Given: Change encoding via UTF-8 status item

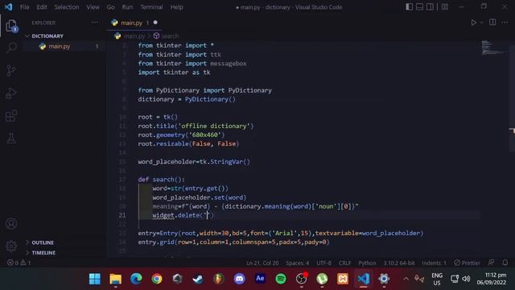Looking at the screenshot, I should click(323, 263).
